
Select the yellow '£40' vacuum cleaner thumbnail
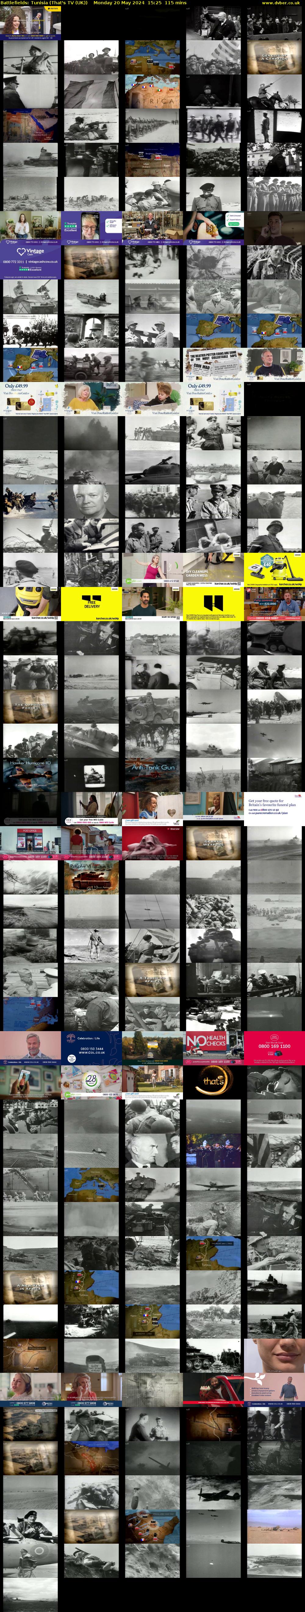(274, 570)
